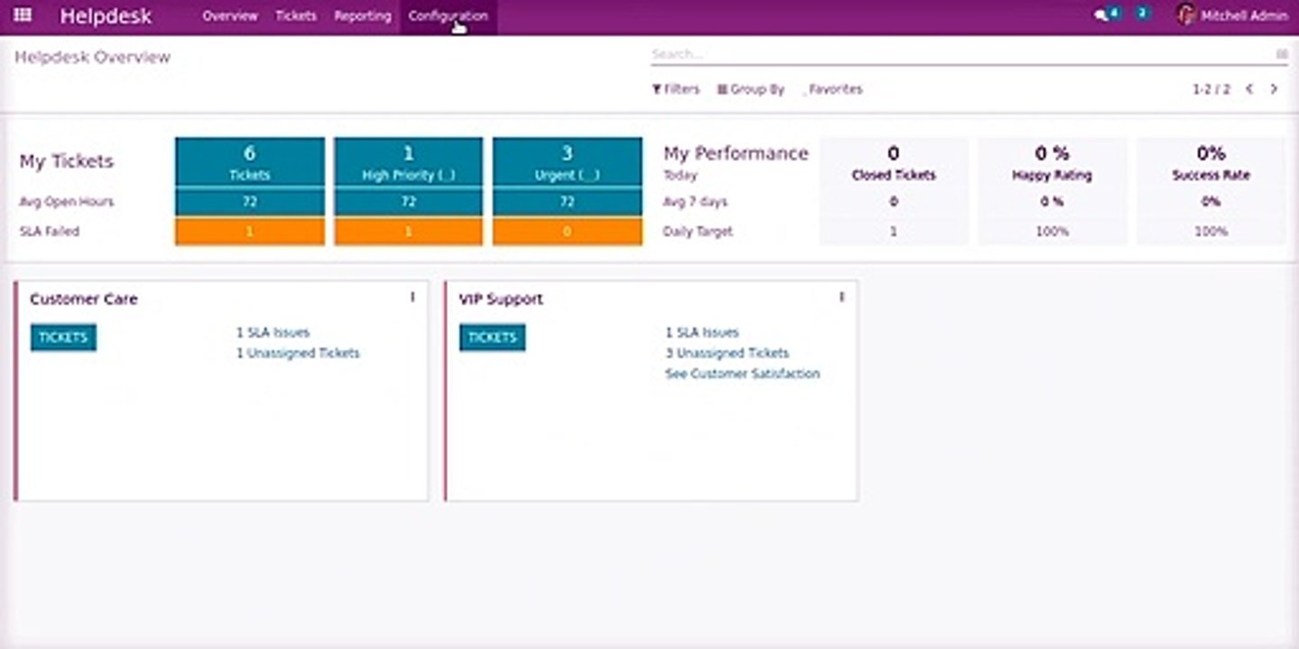Click SLA Failed value under Tickets column
The width and height of the screenshot is (1299, 649).
pos(250,232)
